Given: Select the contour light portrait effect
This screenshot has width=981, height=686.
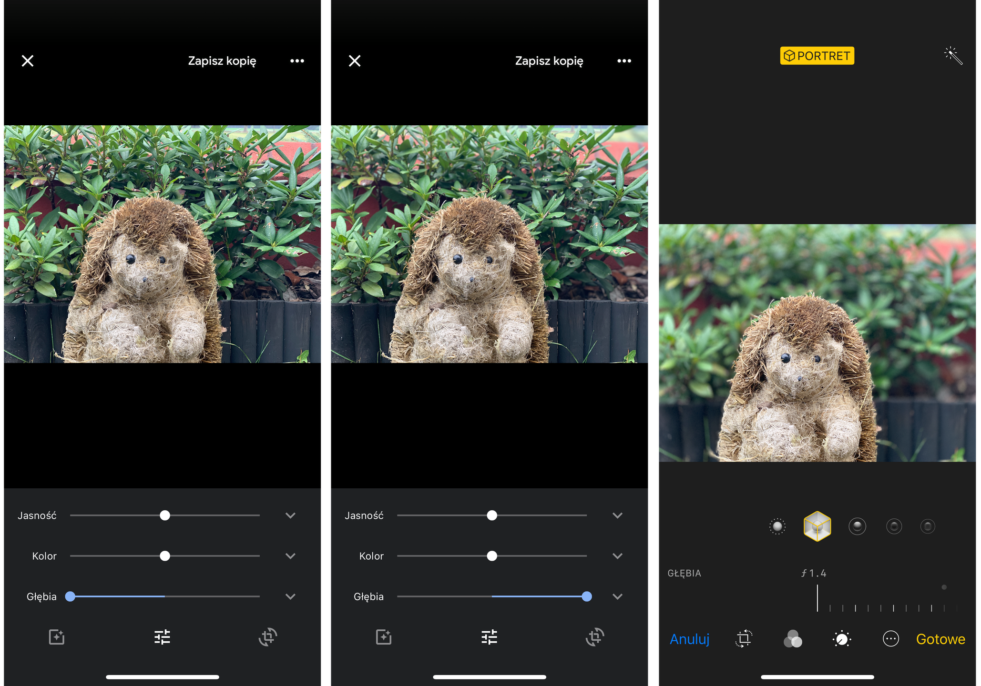Looking at the screenshot, I should tap(857, 526).
